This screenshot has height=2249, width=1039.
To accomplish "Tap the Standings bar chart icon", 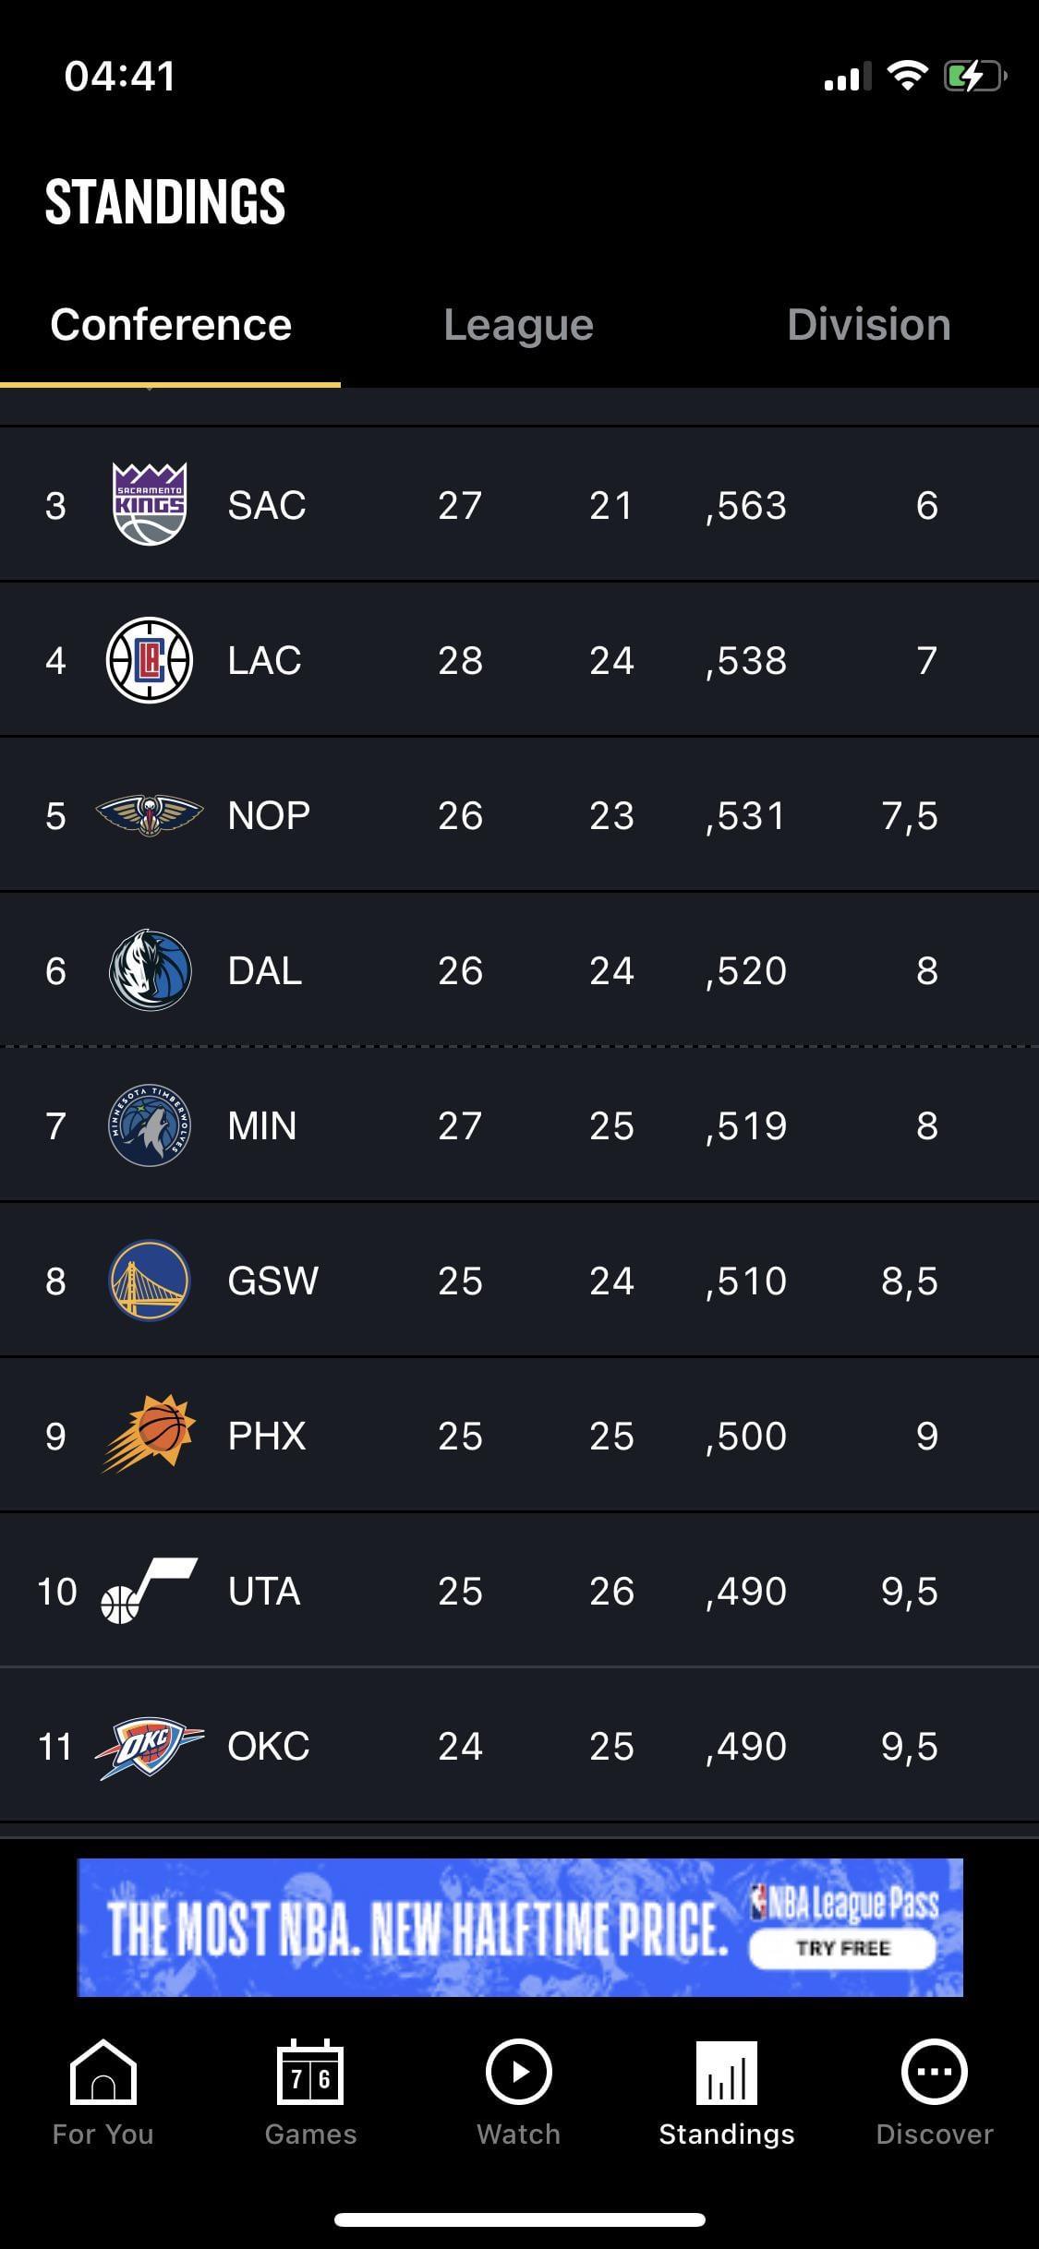I will pyautogui.click(x=727, y=2074).
